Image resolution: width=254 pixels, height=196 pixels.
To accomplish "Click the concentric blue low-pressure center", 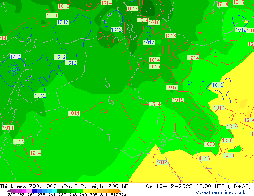I will pyautogui.click(x=14, y=70).
